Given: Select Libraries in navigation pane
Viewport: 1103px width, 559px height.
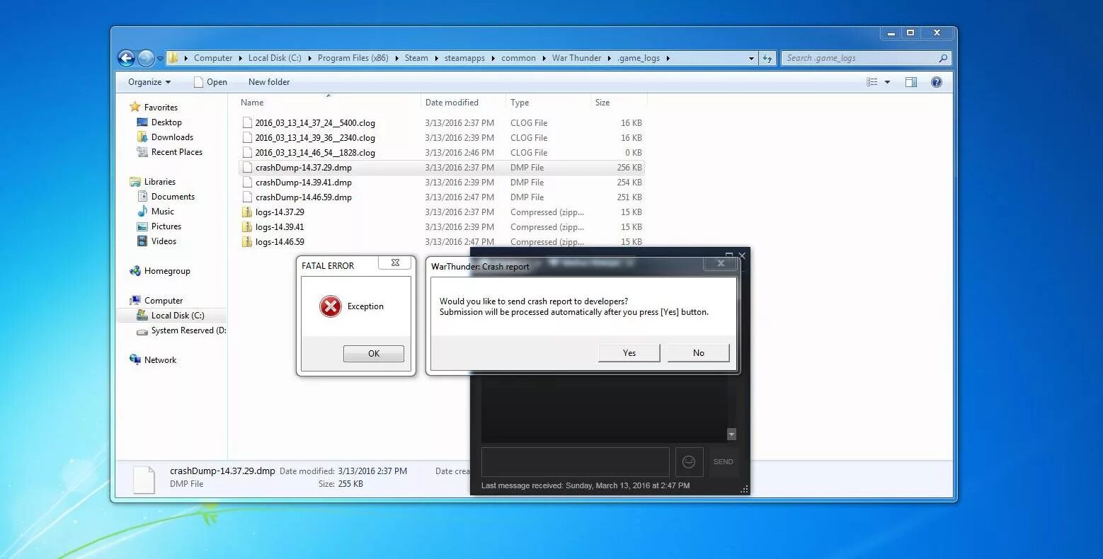Looking at the screenshot, I should coord(160,182).
